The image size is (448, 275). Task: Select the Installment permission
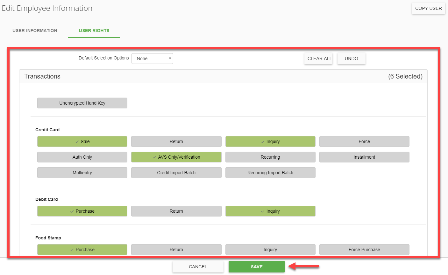pos(364,157)
